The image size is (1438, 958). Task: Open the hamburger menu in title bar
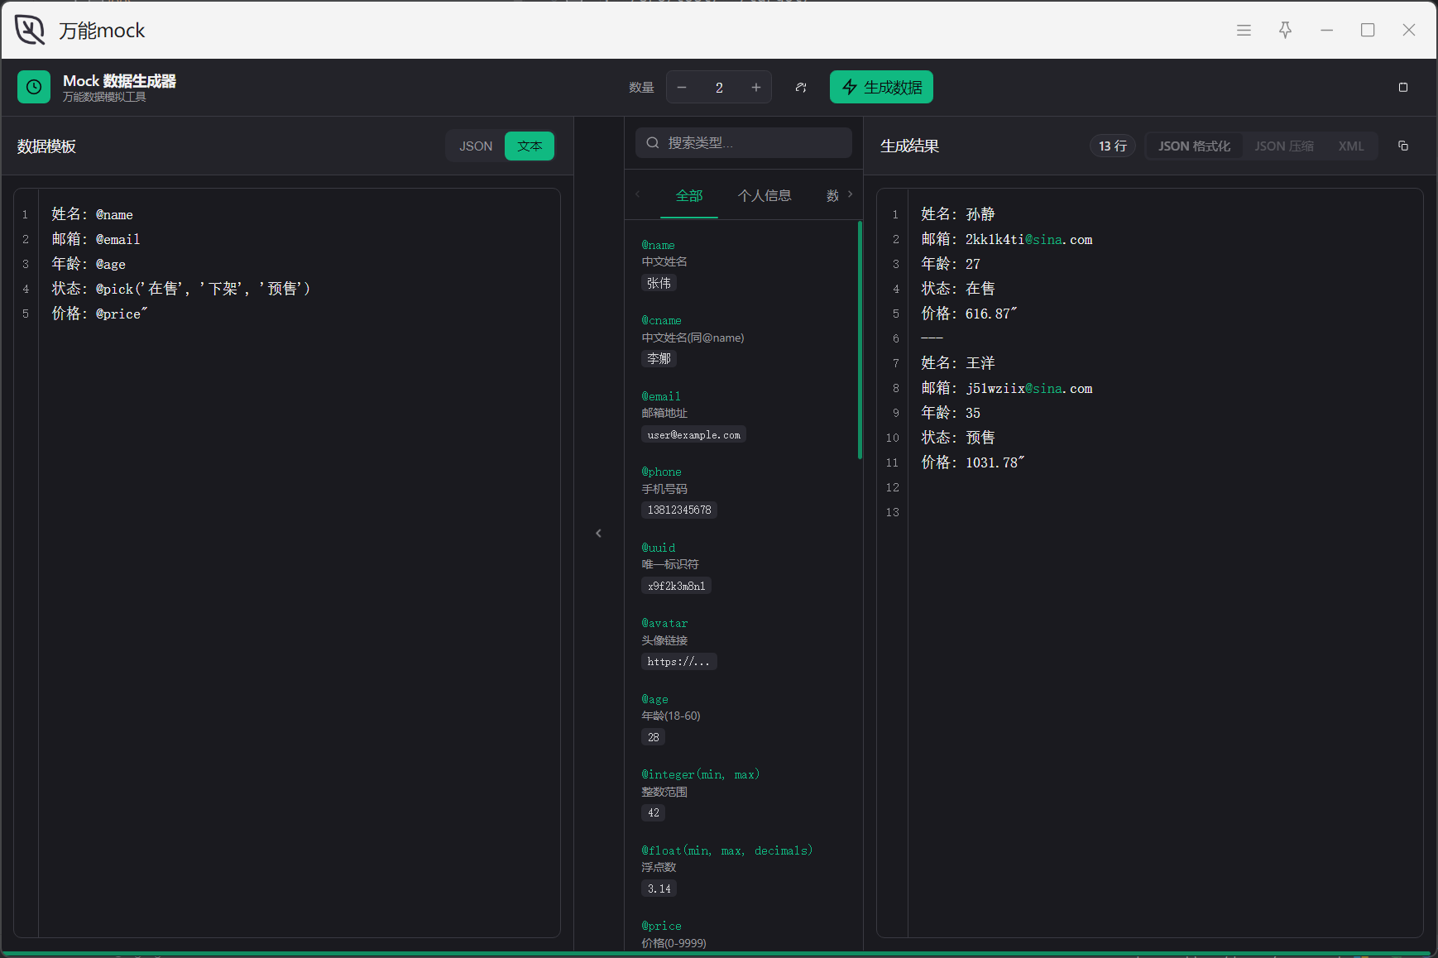(x=1244, y=30)
